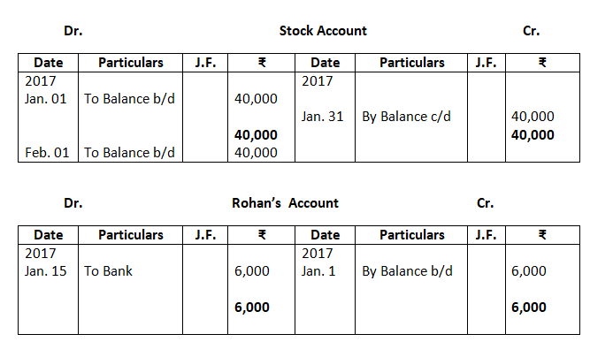Image resolution: width=590 pixels, height=357 pixels.
Task: Click the Feb. 01 date cell
Action: 47,152
